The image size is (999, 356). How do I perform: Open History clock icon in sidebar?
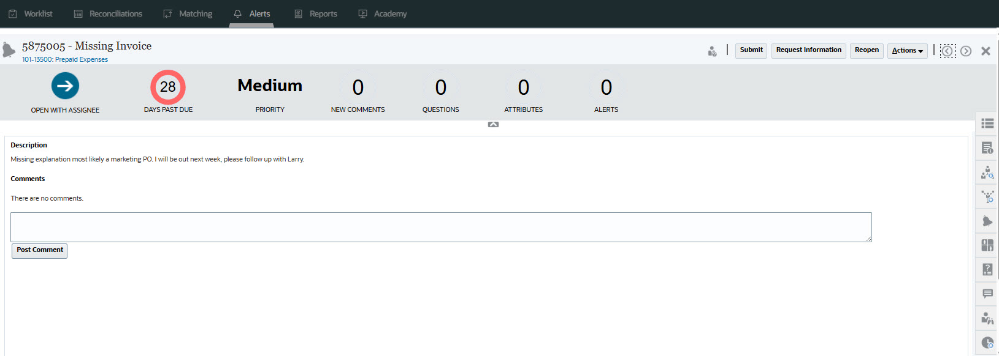987,343
